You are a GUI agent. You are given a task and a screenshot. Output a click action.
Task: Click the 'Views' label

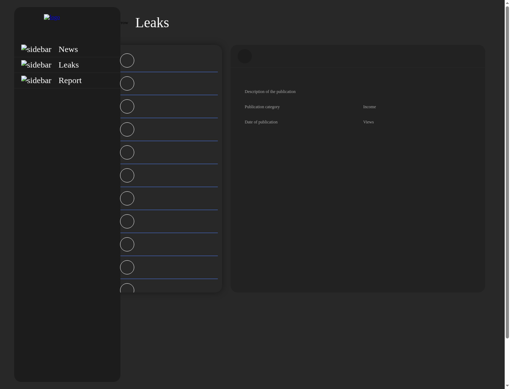[x=368, y=122]
